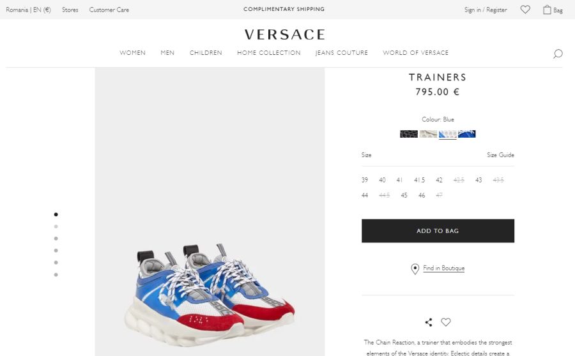Image resolution: width=575 pixels, height=356 pixels.
Task: Click the ADD TO BAG button
Action: click(438, 231)
